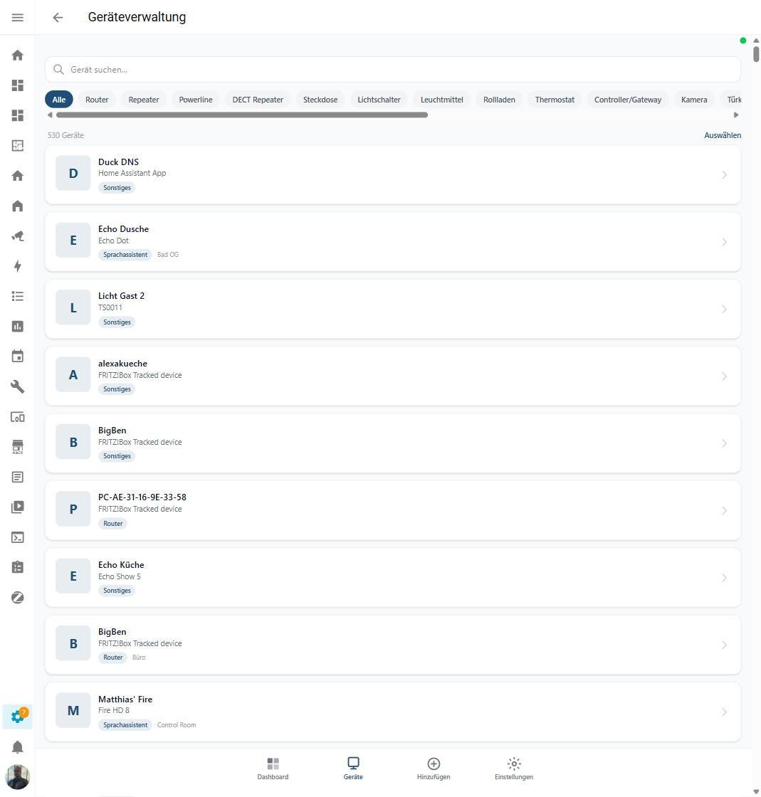Open Matthias' Fire details via chevron
Screen dimensions: 761x797
(724, 712)
